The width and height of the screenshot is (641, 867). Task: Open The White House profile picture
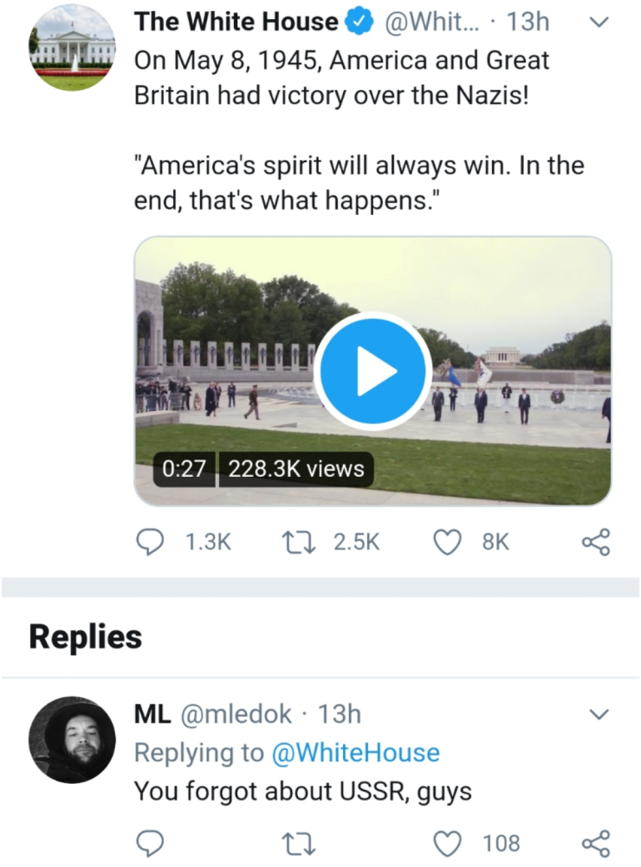point(72,48)
